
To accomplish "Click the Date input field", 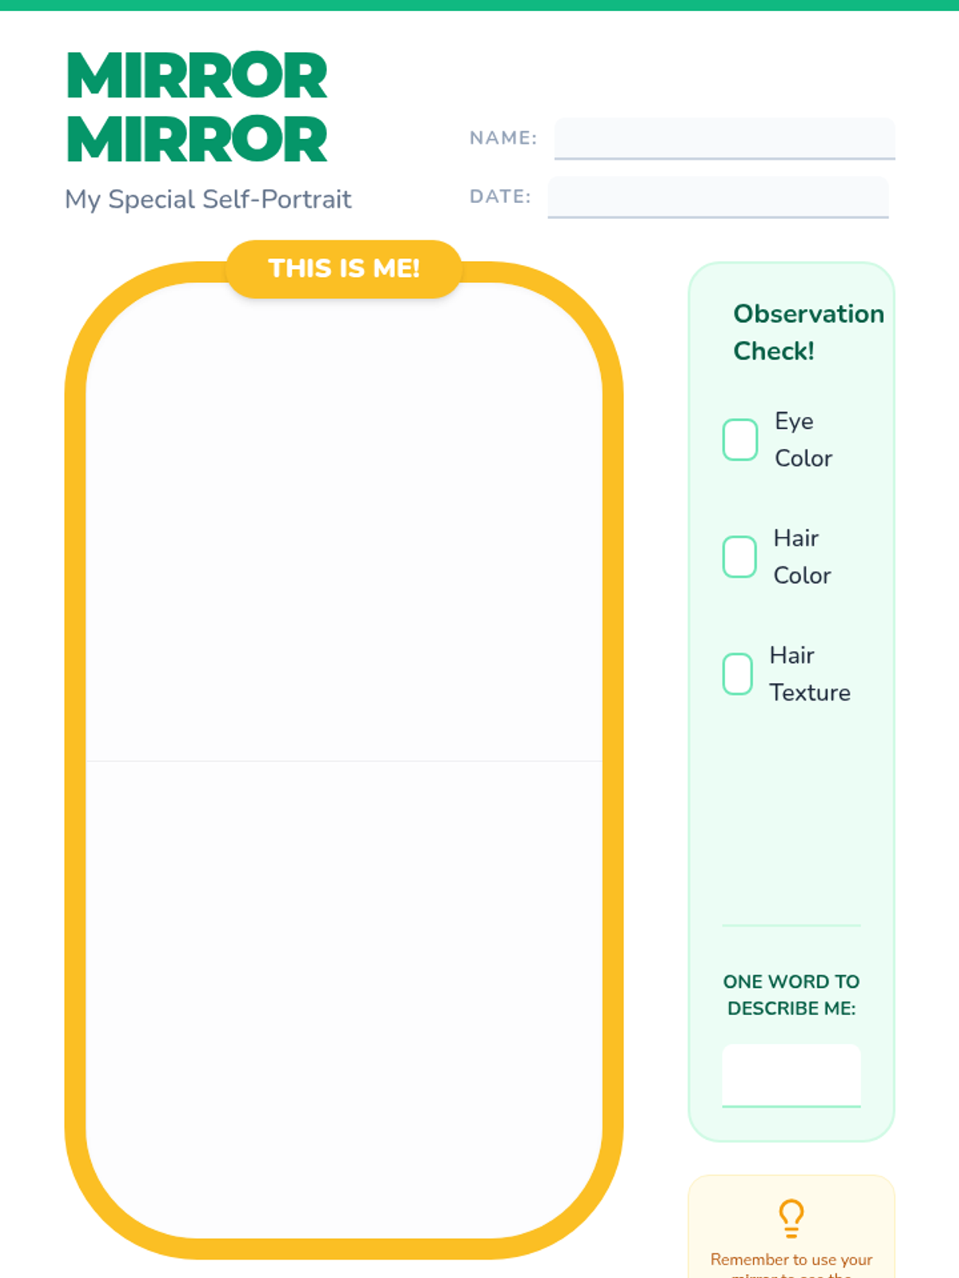I will coord(718,197).
